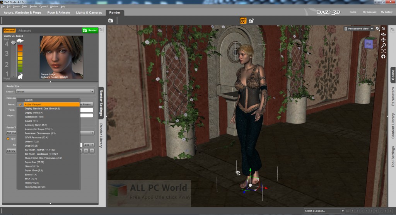This screenshot has width=396, height=215.
Task: Open the My Gallery link
Action: point(386,12)
